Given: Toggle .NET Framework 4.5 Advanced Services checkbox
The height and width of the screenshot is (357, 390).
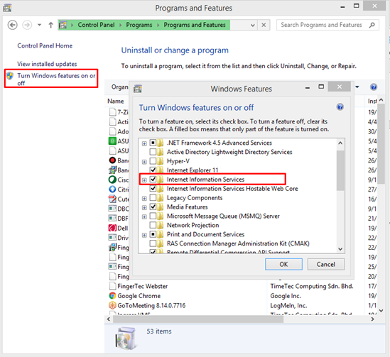Looking at the screenshot, I should point(153,143).
